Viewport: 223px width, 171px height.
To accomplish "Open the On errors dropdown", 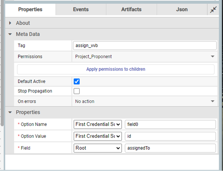I will click(x=145, y=101).
